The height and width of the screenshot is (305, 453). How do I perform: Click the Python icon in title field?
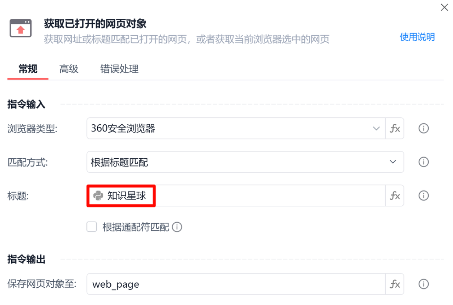98,195
